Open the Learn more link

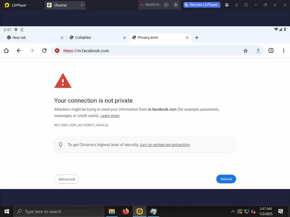pyautogui.click(x=110, y=116)
